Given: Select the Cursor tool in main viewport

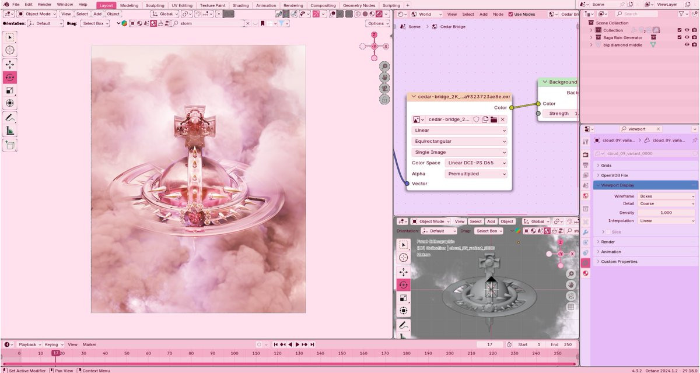Looking at the screenshot, I should click(10, 50).
